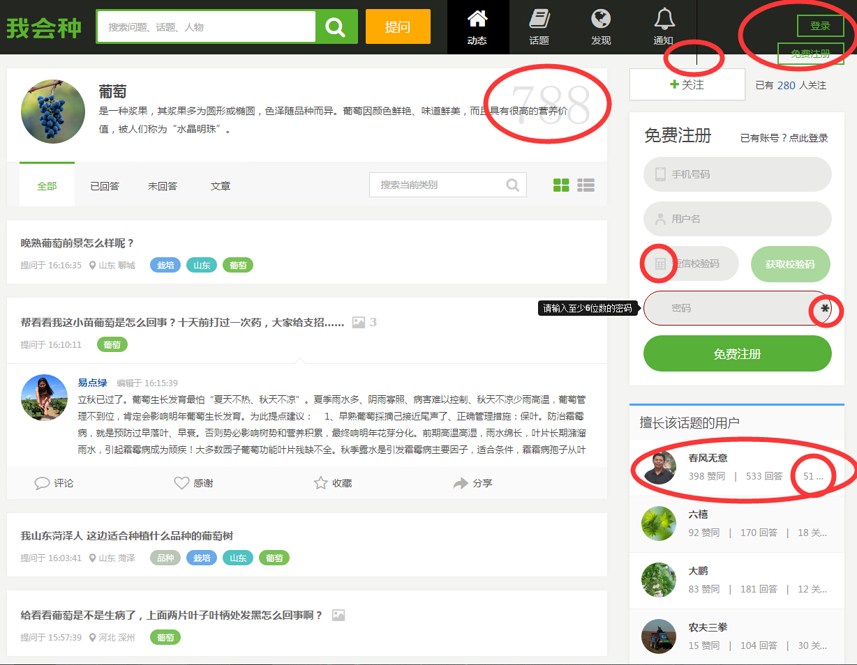Click the green 免费注册 submit button
Viewport: 857px width, 665px height.
737,354
